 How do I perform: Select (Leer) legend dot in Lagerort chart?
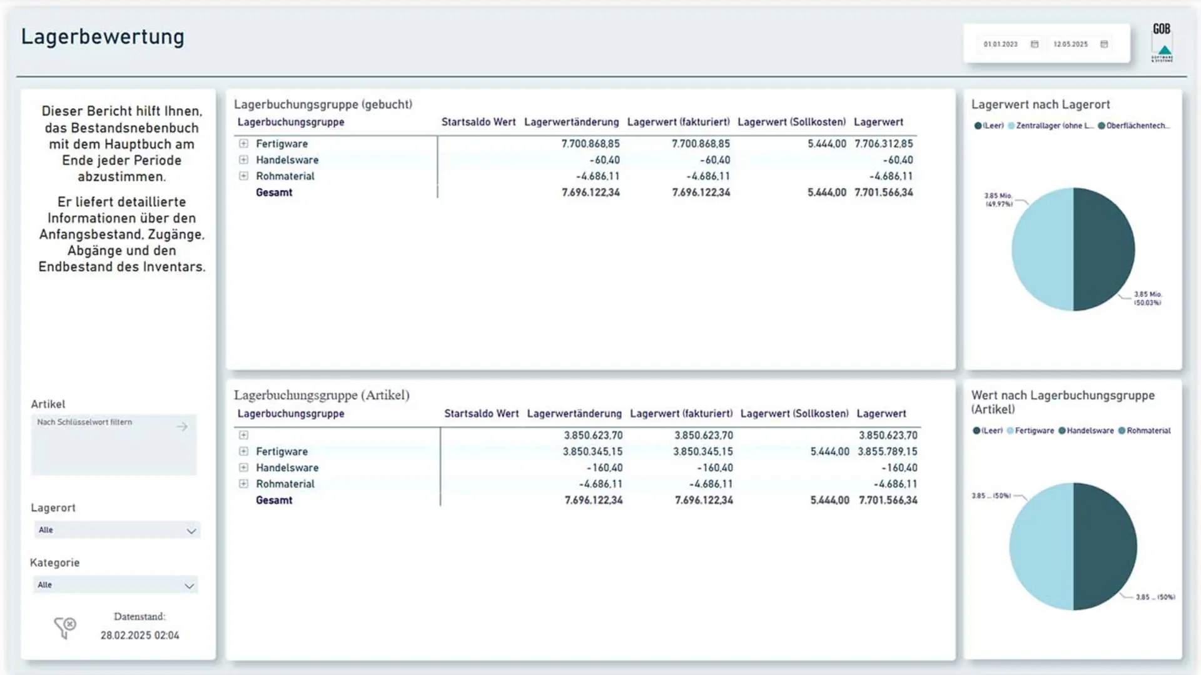tap(978, 126)
